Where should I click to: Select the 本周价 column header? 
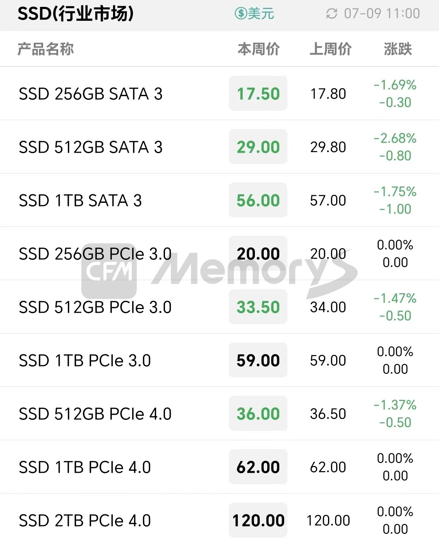tap(259, 49)
